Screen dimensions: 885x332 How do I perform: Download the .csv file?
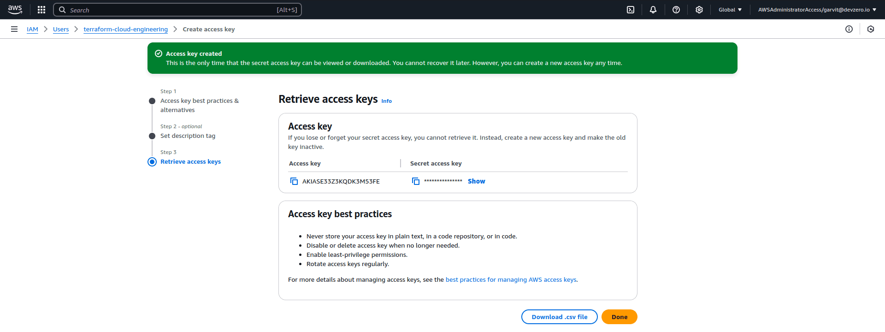560,317
